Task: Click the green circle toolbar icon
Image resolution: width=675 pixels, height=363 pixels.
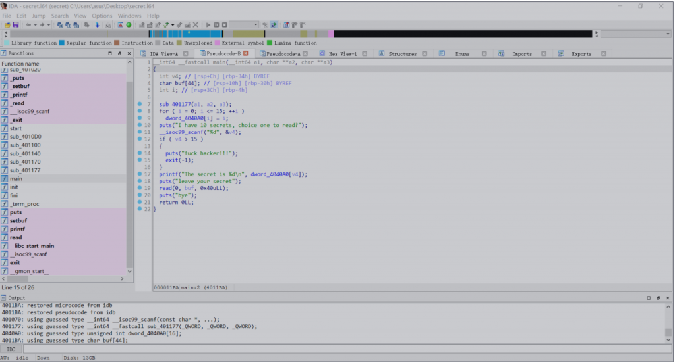Action: [129, 25]
